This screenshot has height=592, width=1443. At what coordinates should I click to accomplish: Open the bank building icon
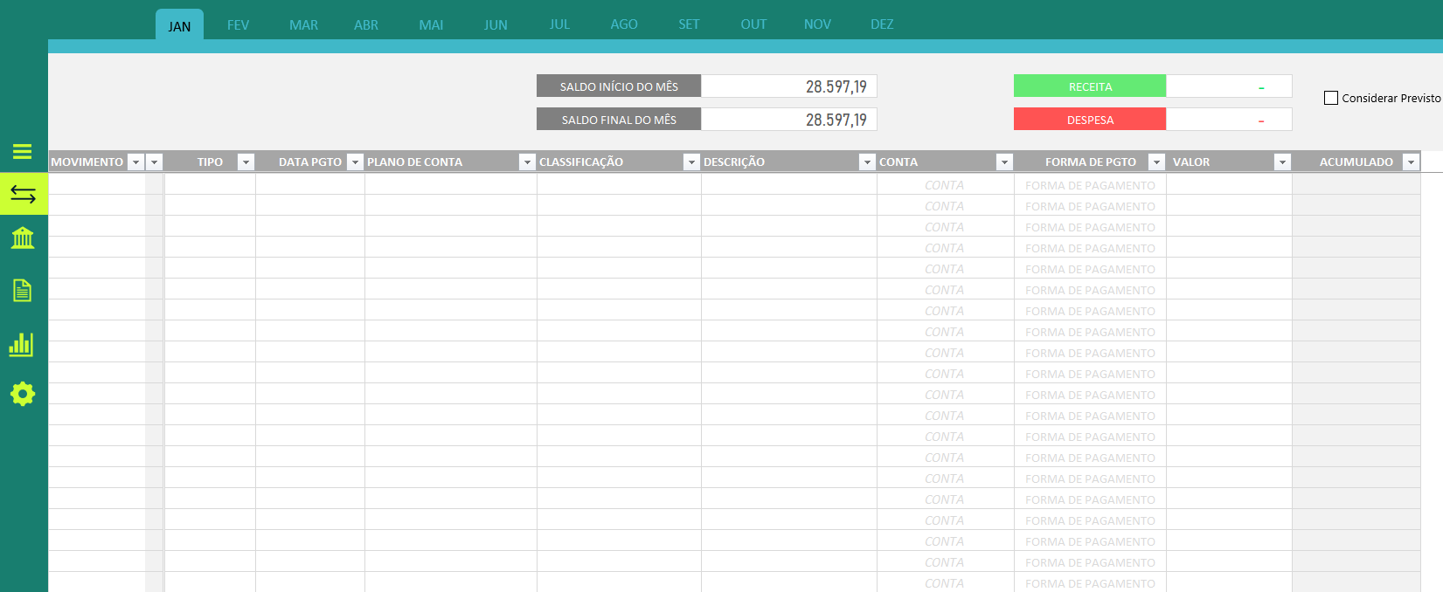(23, 237)
